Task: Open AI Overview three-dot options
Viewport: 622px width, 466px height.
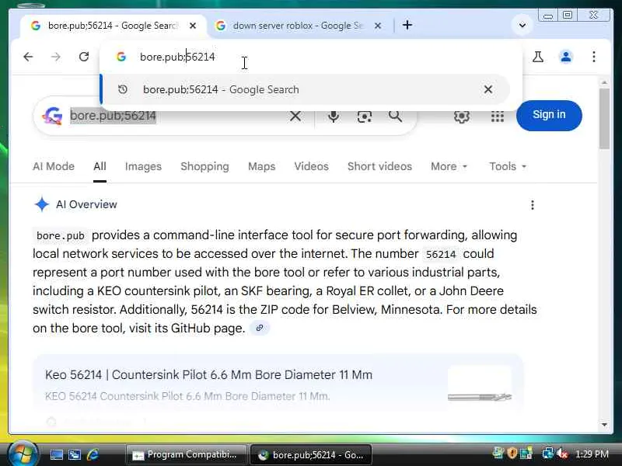Action: click(x=533, y=205)
